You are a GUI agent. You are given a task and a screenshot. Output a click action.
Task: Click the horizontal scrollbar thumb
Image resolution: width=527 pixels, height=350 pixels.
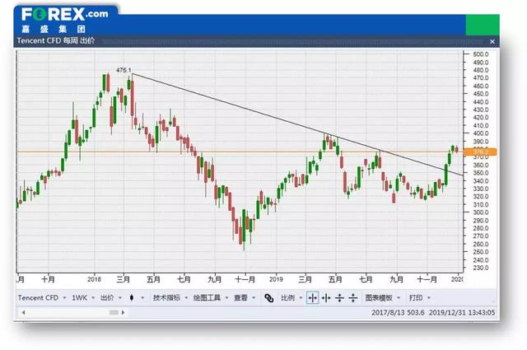click(114, 312)
